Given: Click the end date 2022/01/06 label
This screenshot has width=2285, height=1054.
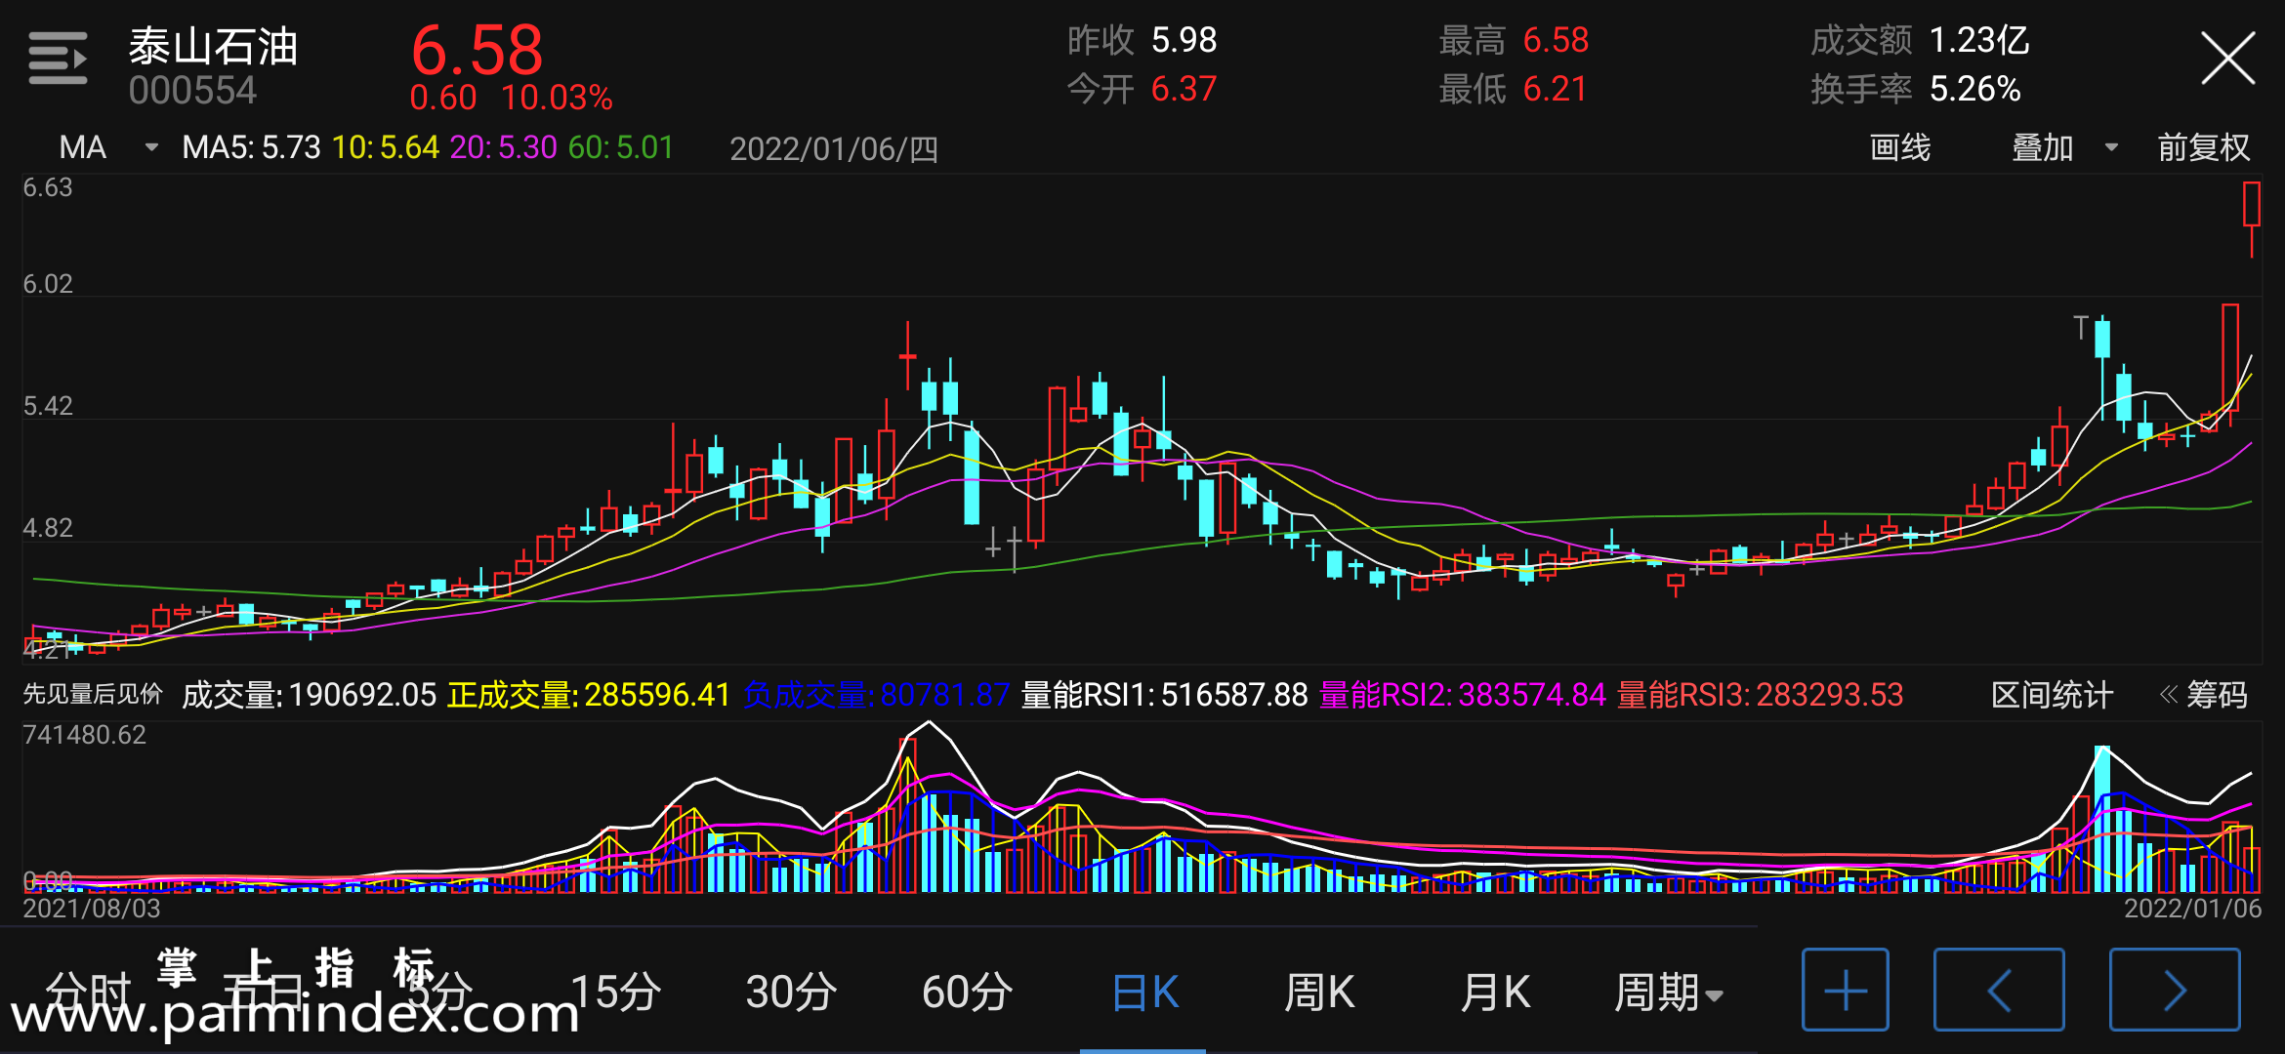Looking at the screenshot, I should (x=2192, y=909).
